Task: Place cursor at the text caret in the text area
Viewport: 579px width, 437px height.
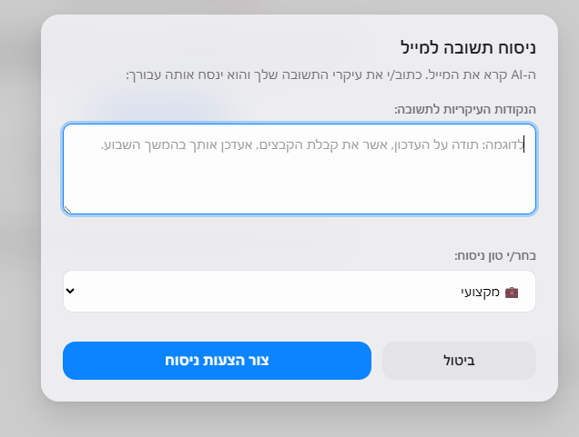Action: (x=524, y=144)
